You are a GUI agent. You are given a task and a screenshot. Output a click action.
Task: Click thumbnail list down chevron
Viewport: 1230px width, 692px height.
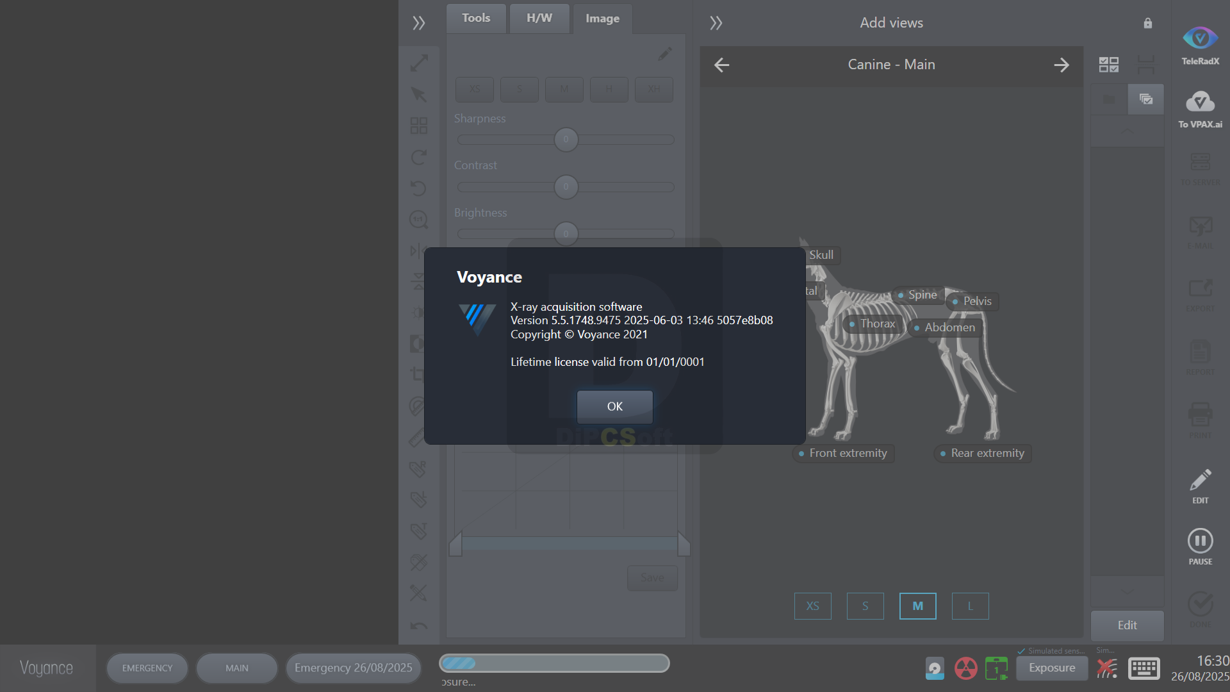1127,591
